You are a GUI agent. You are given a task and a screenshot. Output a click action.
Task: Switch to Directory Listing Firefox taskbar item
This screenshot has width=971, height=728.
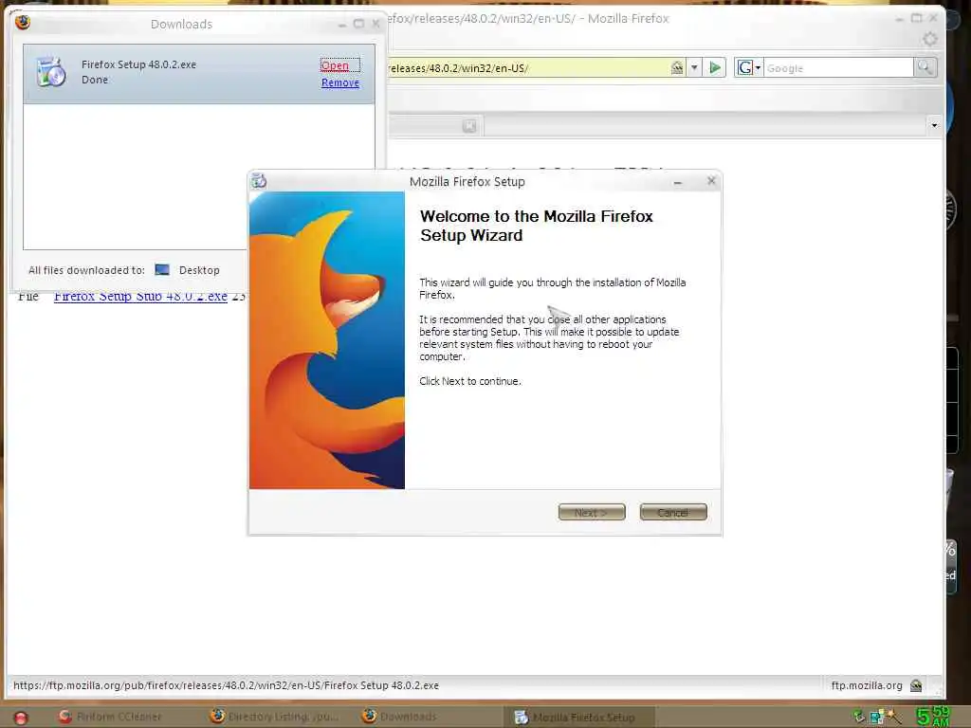click(278, 717)
